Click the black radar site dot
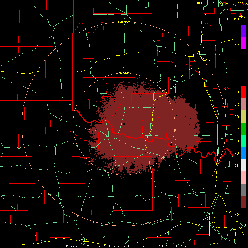Viewport: 248px width, 248px height. (124, 124)
